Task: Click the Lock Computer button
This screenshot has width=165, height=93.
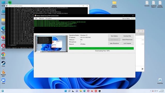Action: click(x=127, y=43)
